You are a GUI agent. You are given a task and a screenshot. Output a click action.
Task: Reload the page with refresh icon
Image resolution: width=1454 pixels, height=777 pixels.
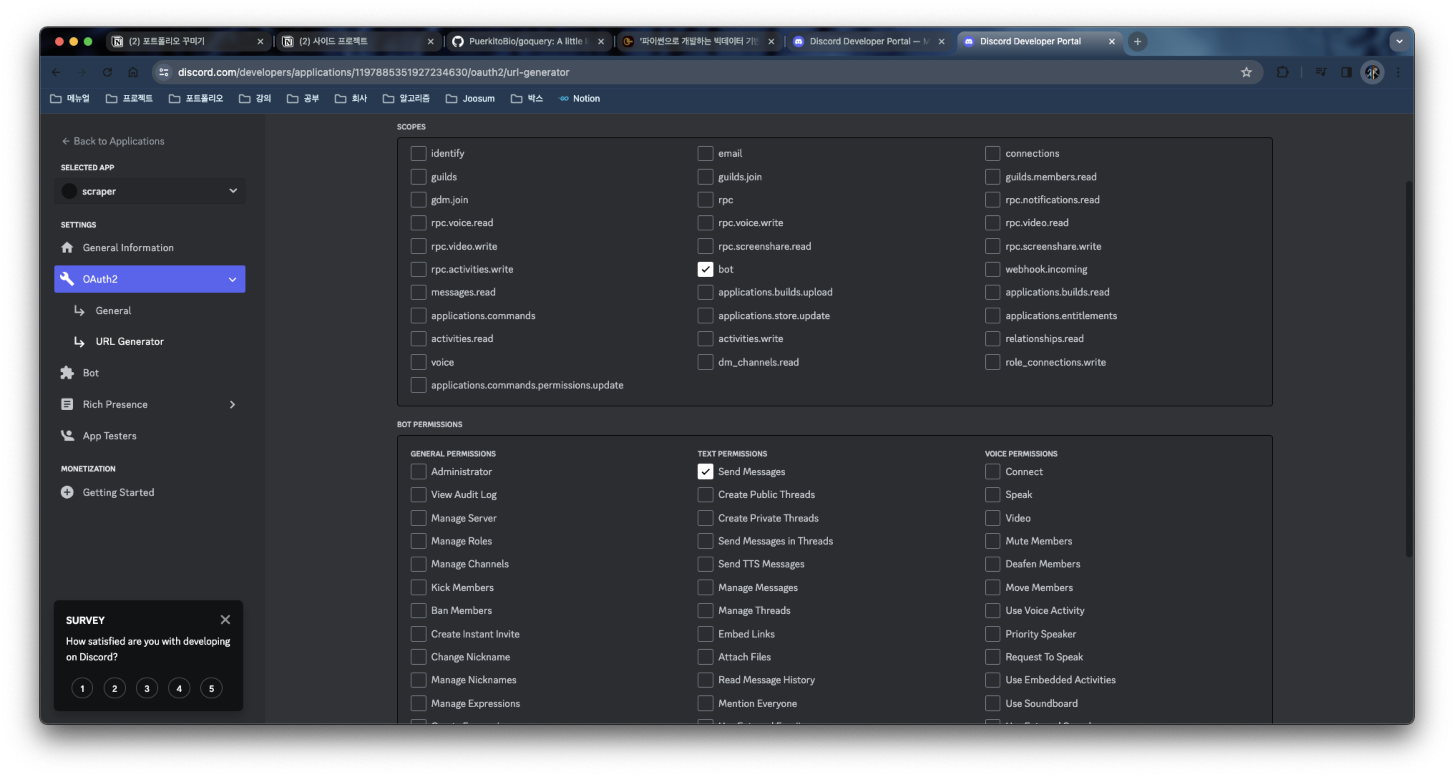(x=107, y=72)
